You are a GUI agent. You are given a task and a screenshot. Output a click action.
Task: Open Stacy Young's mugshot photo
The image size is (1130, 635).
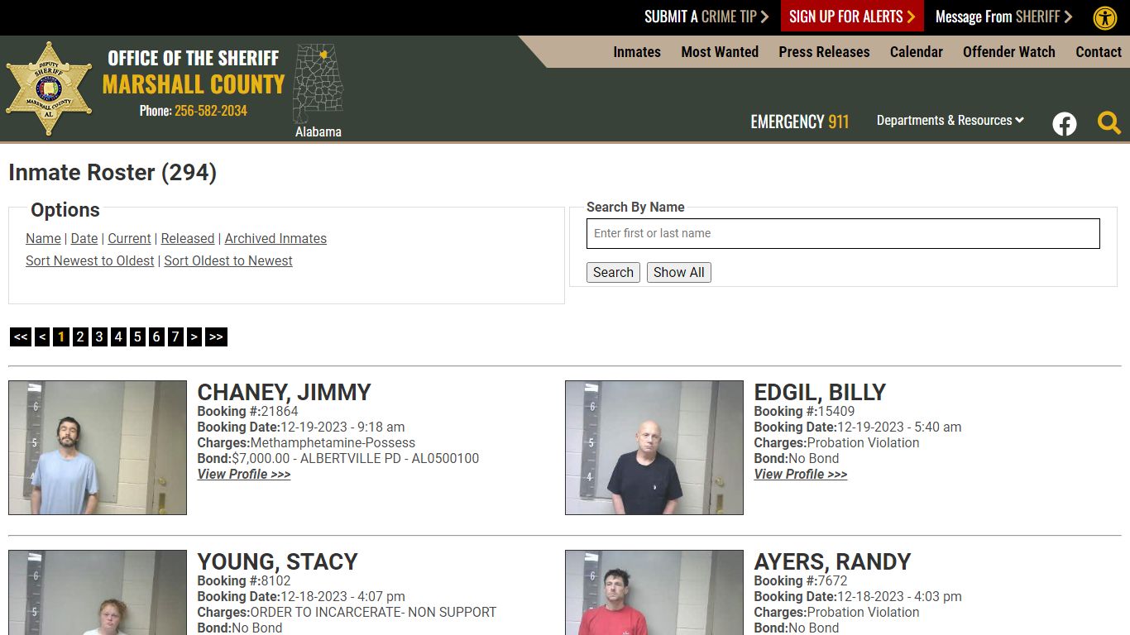98,593
